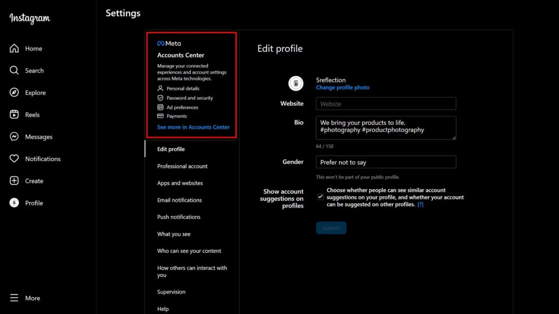Select Professional account settings tab
The height and width of the screenshot is (314, 559).
(x=182, y=166)
